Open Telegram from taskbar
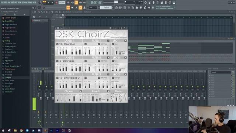 click(x=27, y=130)
